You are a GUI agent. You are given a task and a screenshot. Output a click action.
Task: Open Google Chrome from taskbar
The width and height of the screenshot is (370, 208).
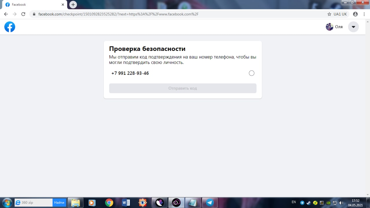click(109, 203)
